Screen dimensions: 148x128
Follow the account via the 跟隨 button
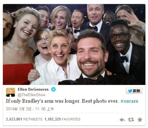click(x=134, y=91)
